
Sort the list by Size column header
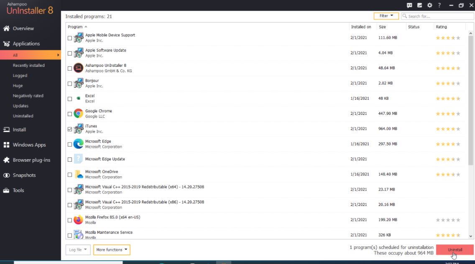pos(382,27)
